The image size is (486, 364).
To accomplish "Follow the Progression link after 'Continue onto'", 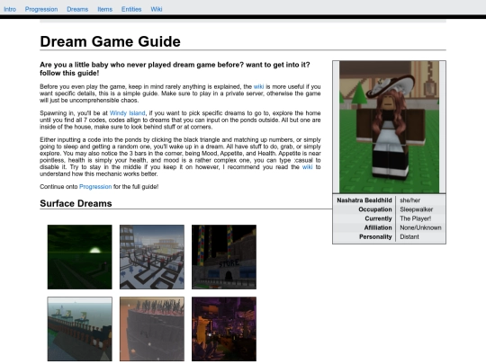I will click(x=95, y=187).
